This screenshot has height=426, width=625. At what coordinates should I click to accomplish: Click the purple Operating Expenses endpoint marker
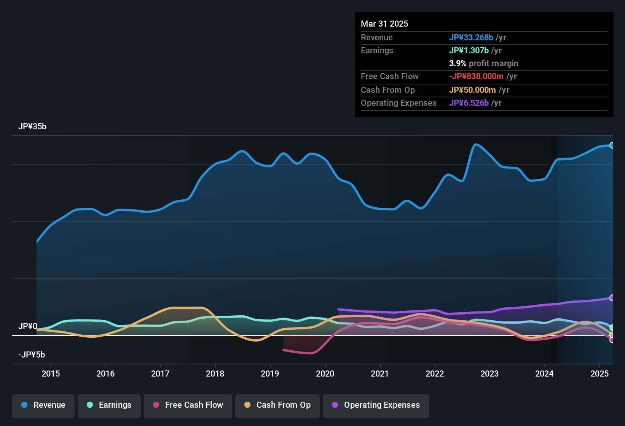click(x=612, y=298)
